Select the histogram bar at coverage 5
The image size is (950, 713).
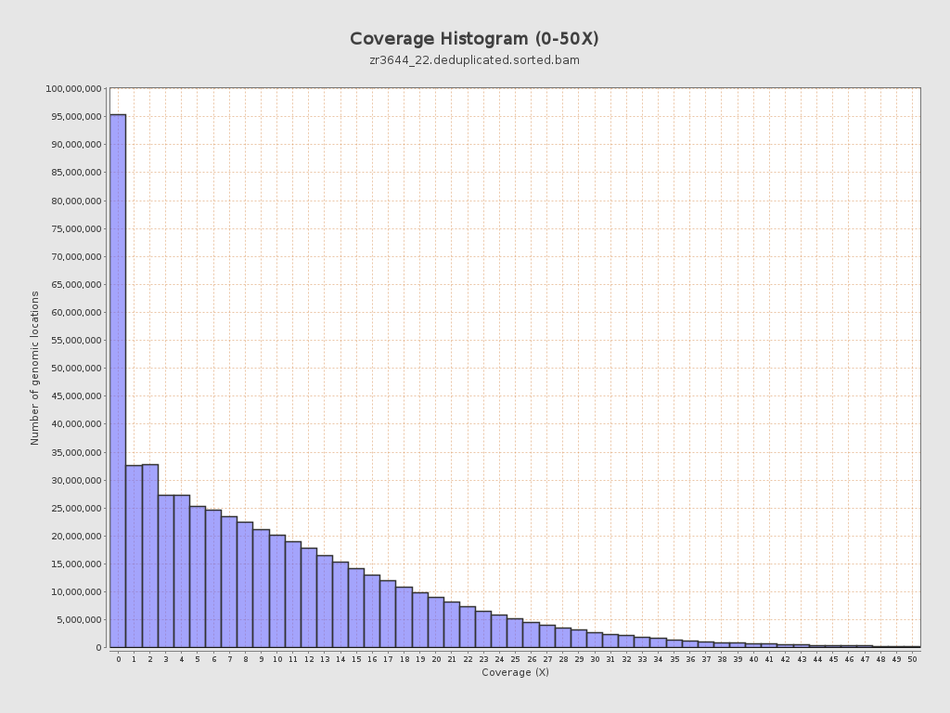click(x=198, y=577)
